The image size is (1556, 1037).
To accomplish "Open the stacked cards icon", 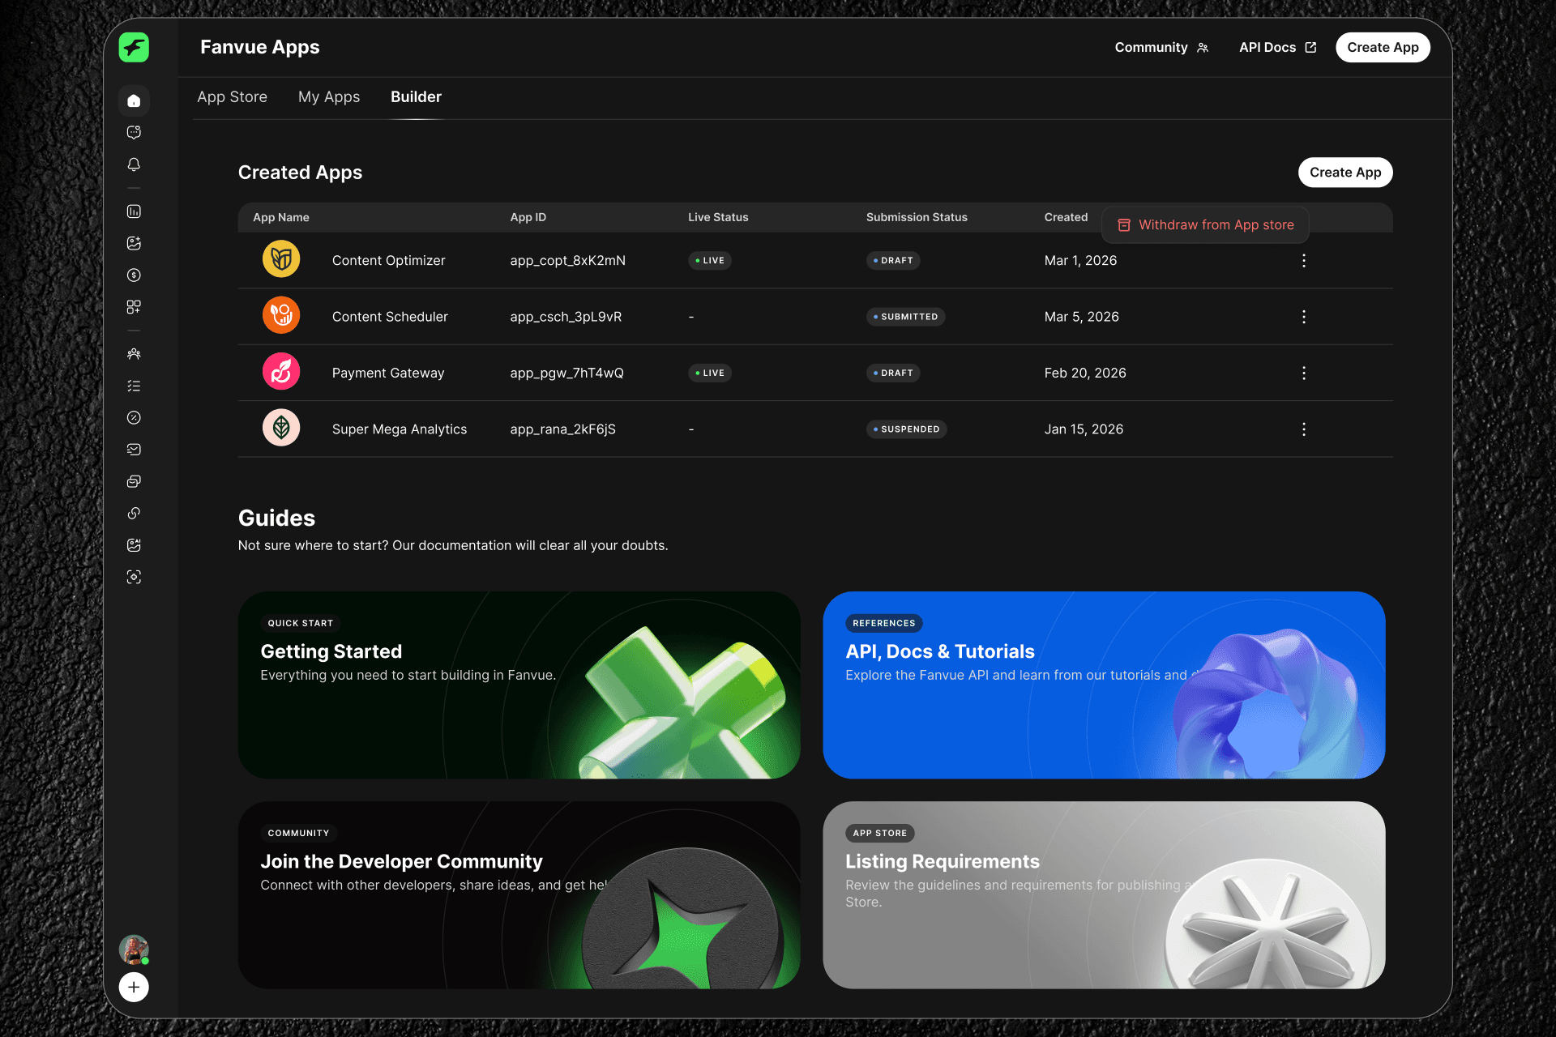I will [134, 481].
